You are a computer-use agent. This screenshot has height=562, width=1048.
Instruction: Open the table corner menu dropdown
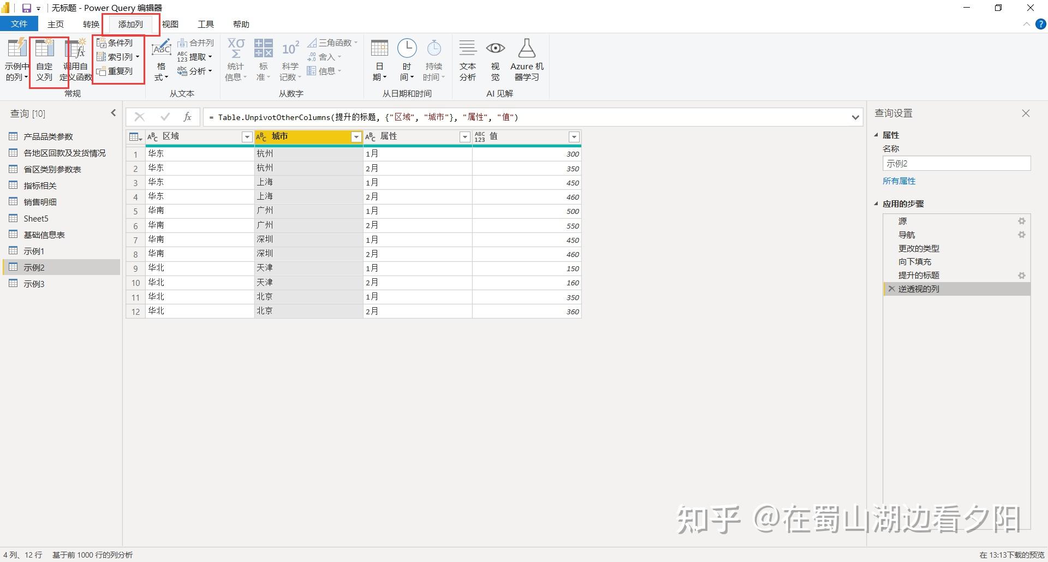135,137
